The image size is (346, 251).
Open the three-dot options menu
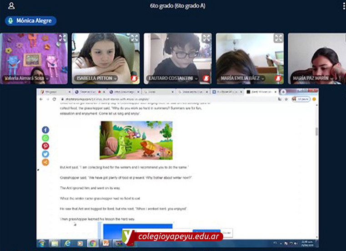click(x=344, y=6)
